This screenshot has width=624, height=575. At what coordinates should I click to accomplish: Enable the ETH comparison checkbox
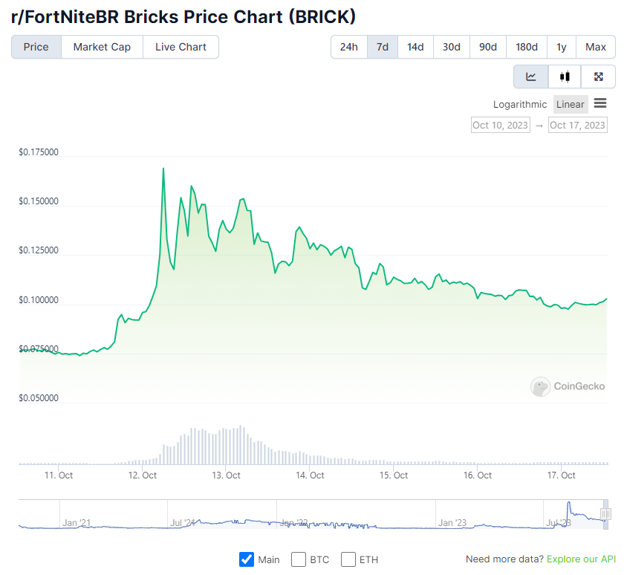pyautogui.click(x=348, y=561)
